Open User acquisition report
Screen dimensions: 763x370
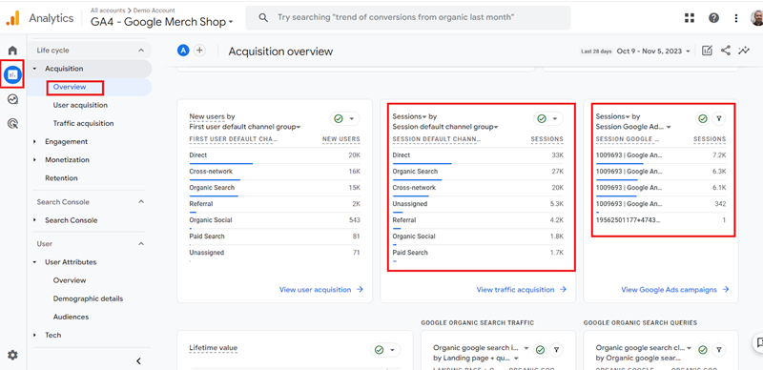(80, 105)
